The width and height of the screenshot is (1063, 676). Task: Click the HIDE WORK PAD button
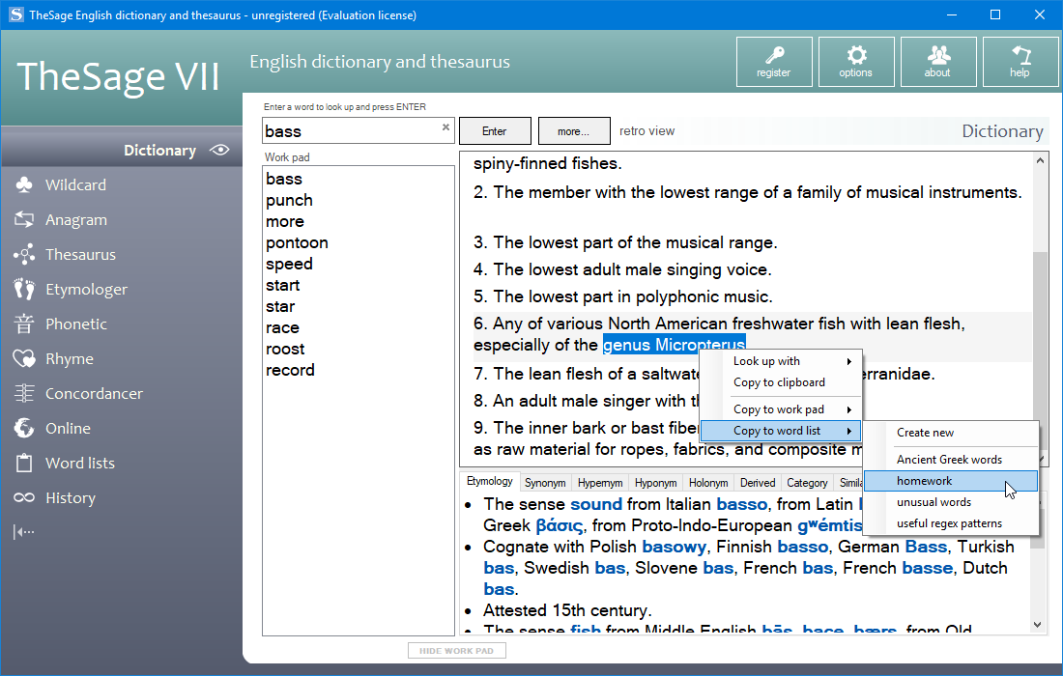(456, 651)
